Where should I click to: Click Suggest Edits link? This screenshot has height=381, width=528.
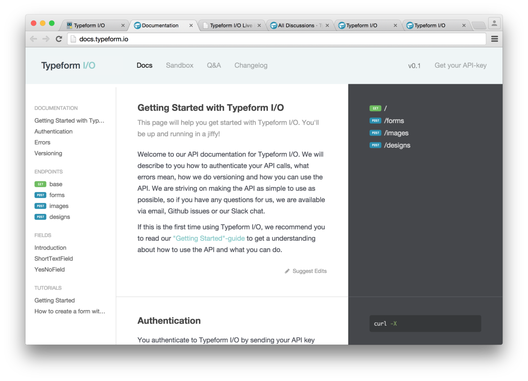pos(309,271)
